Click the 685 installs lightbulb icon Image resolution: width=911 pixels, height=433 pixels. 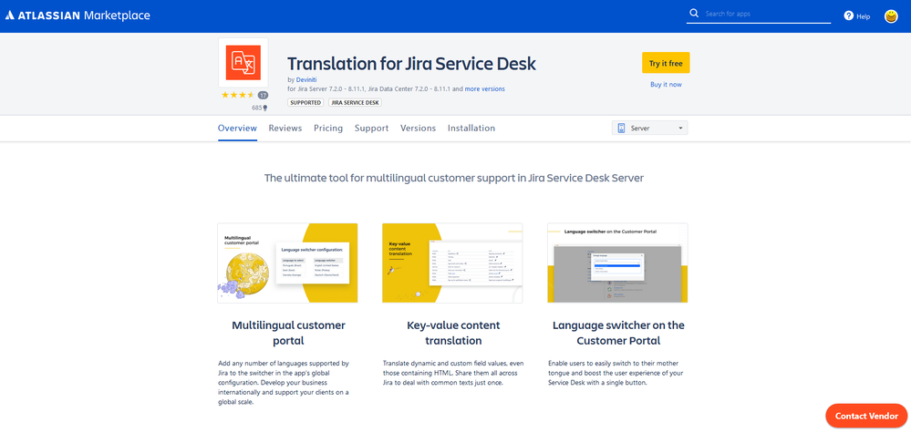click(265, 108)
